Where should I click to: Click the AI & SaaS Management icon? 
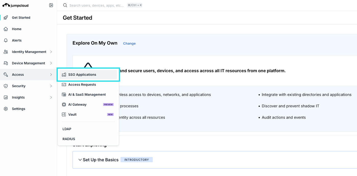pos(64,94)
